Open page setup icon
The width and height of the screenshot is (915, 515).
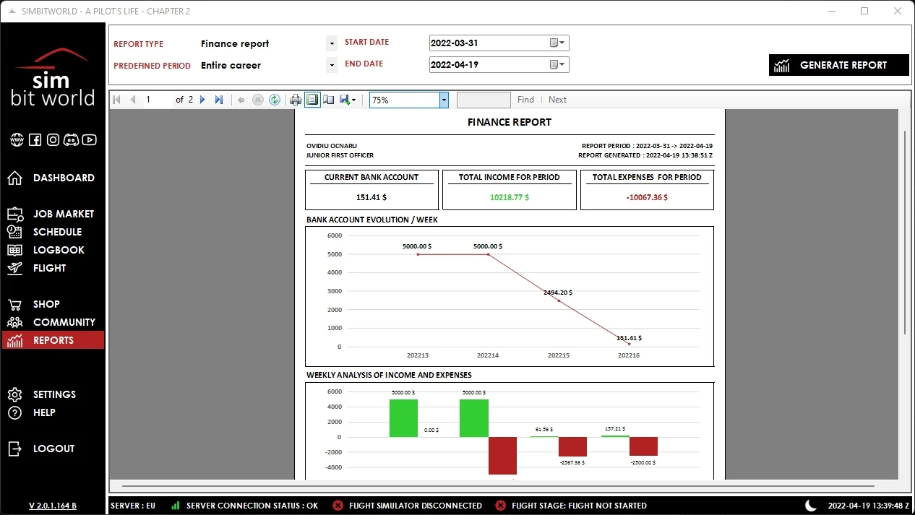[328, 100]
